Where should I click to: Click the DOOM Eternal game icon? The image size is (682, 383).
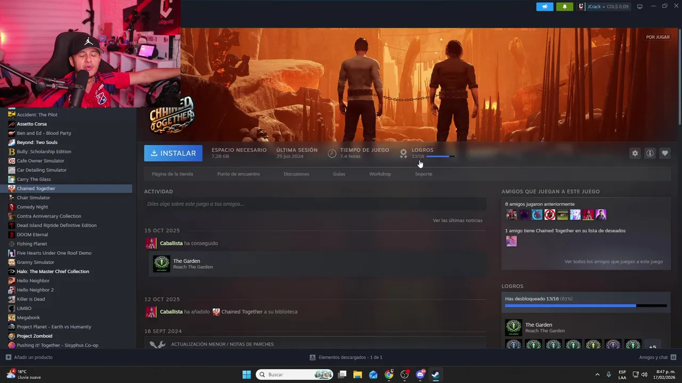coord(12,235)
